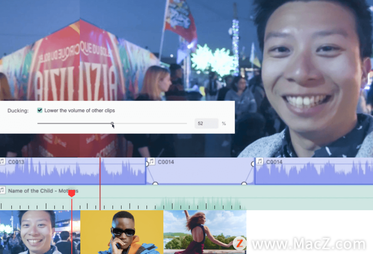Screen dimensions: 373x254
Task: Click the bottom-left volume keyframe of middle C0014 clip
Action: coord(155,183)
